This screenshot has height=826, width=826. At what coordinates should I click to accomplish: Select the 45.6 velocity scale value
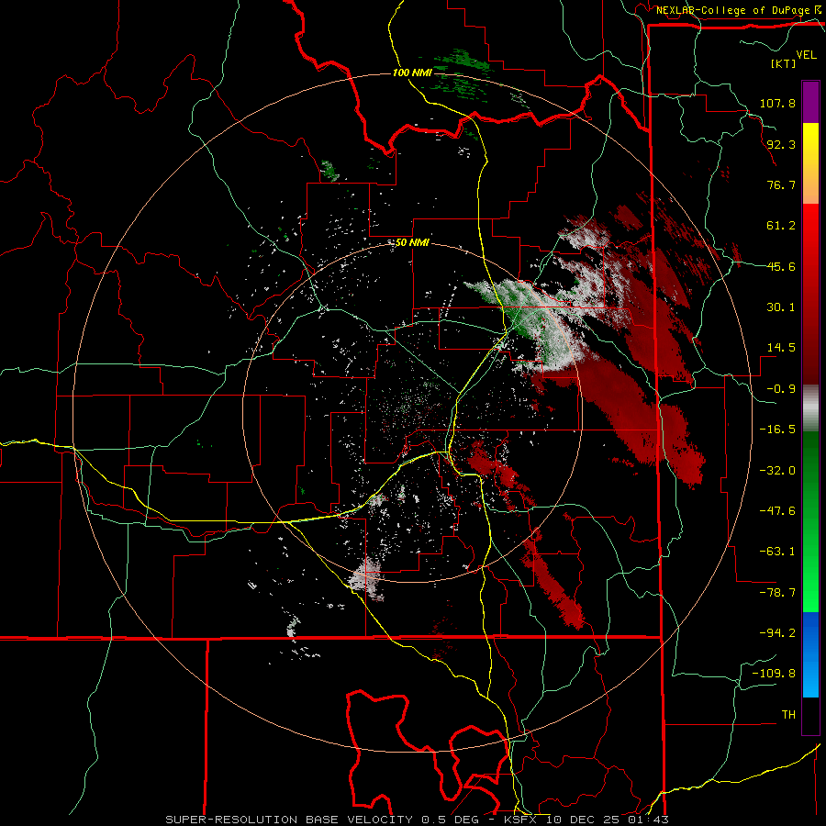pyautogui.click(x=781, y=266)
